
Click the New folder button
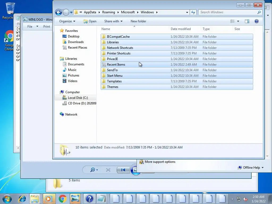point(138,21)
